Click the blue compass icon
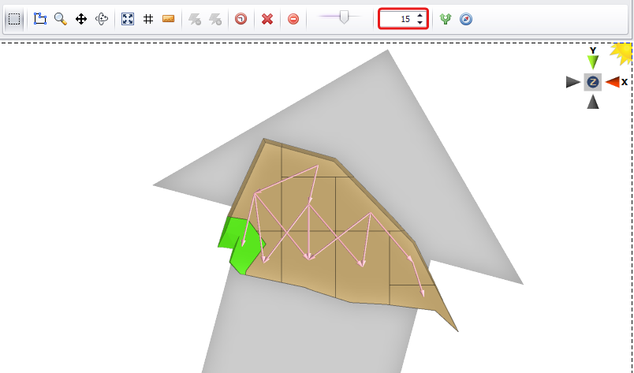 tap(466, 19)
